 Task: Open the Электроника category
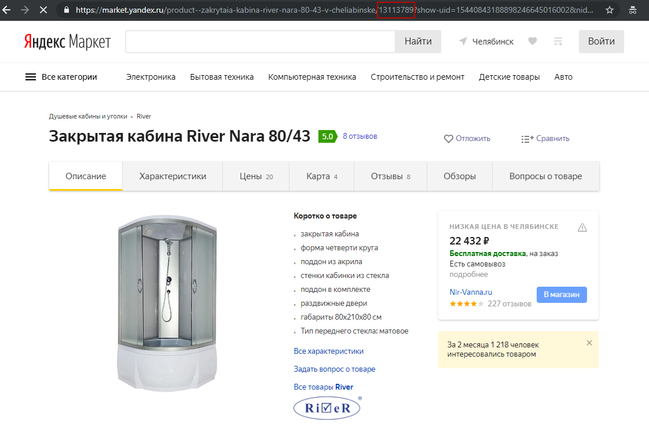pyautogui.click(x=151, y=77)
